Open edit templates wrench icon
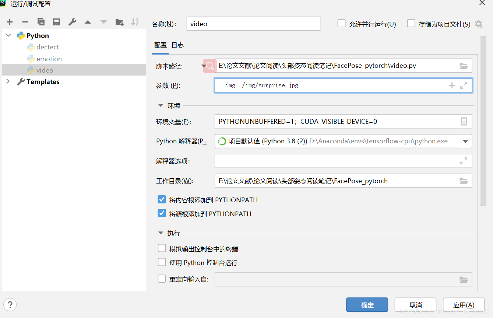 click(72, 22)
